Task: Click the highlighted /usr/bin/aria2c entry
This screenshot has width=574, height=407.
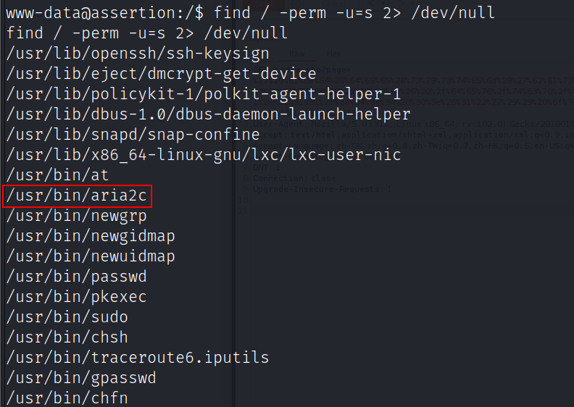Action: (x=78, y=196)
